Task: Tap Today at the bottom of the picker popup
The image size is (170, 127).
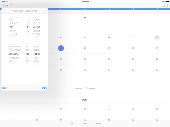Action: click(x=5, y=88)
